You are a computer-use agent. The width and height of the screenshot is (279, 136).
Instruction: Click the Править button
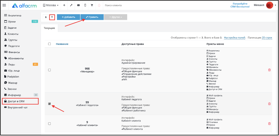click(92, 17)
